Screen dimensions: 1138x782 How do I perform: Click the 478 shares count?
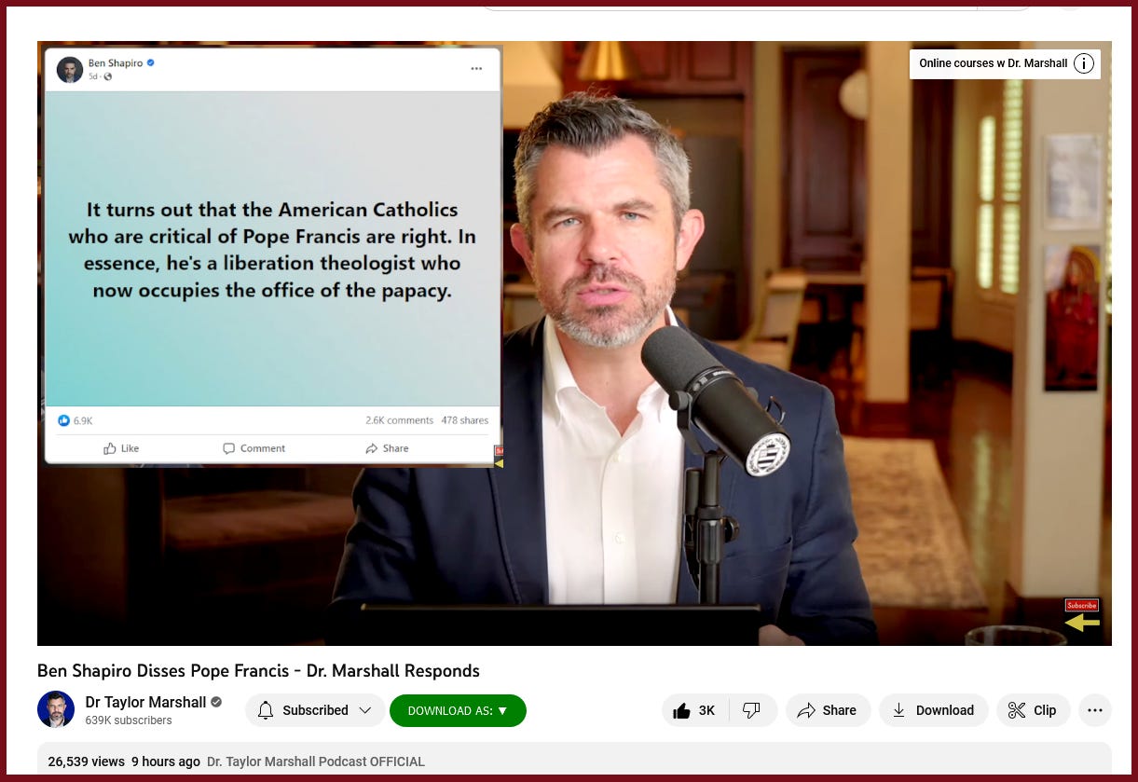coord(465,420)
